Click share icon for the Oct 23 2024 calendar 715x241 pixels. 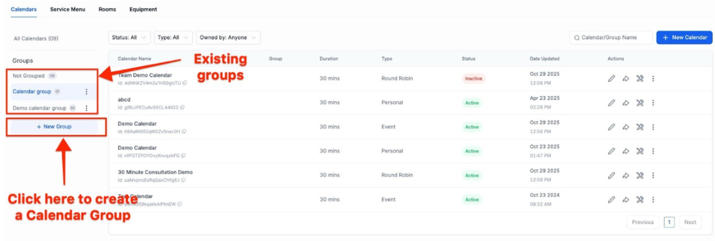point(625,200)
